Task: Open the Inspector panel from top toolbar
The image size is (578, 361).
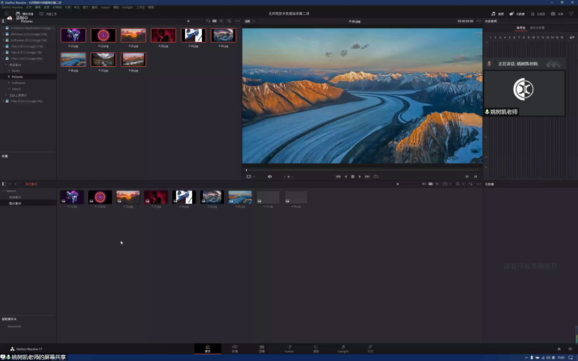Action: click(x=538, y=14)
